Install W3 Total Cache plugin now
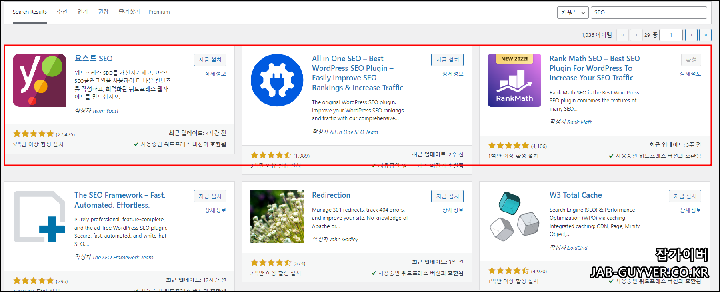The height and width of the screenshot is (292, 720). point(685,196)
